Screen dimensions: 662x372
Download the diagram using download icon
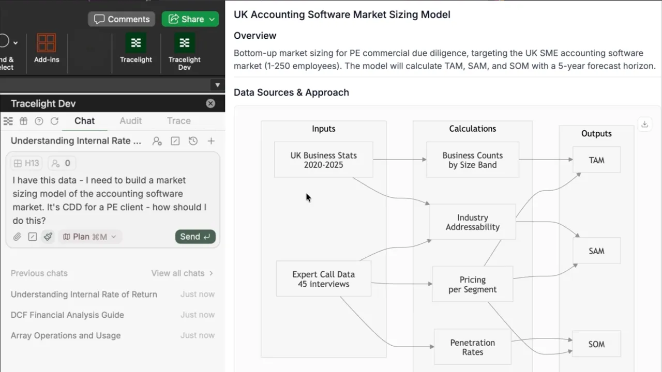tap(644, 124)
